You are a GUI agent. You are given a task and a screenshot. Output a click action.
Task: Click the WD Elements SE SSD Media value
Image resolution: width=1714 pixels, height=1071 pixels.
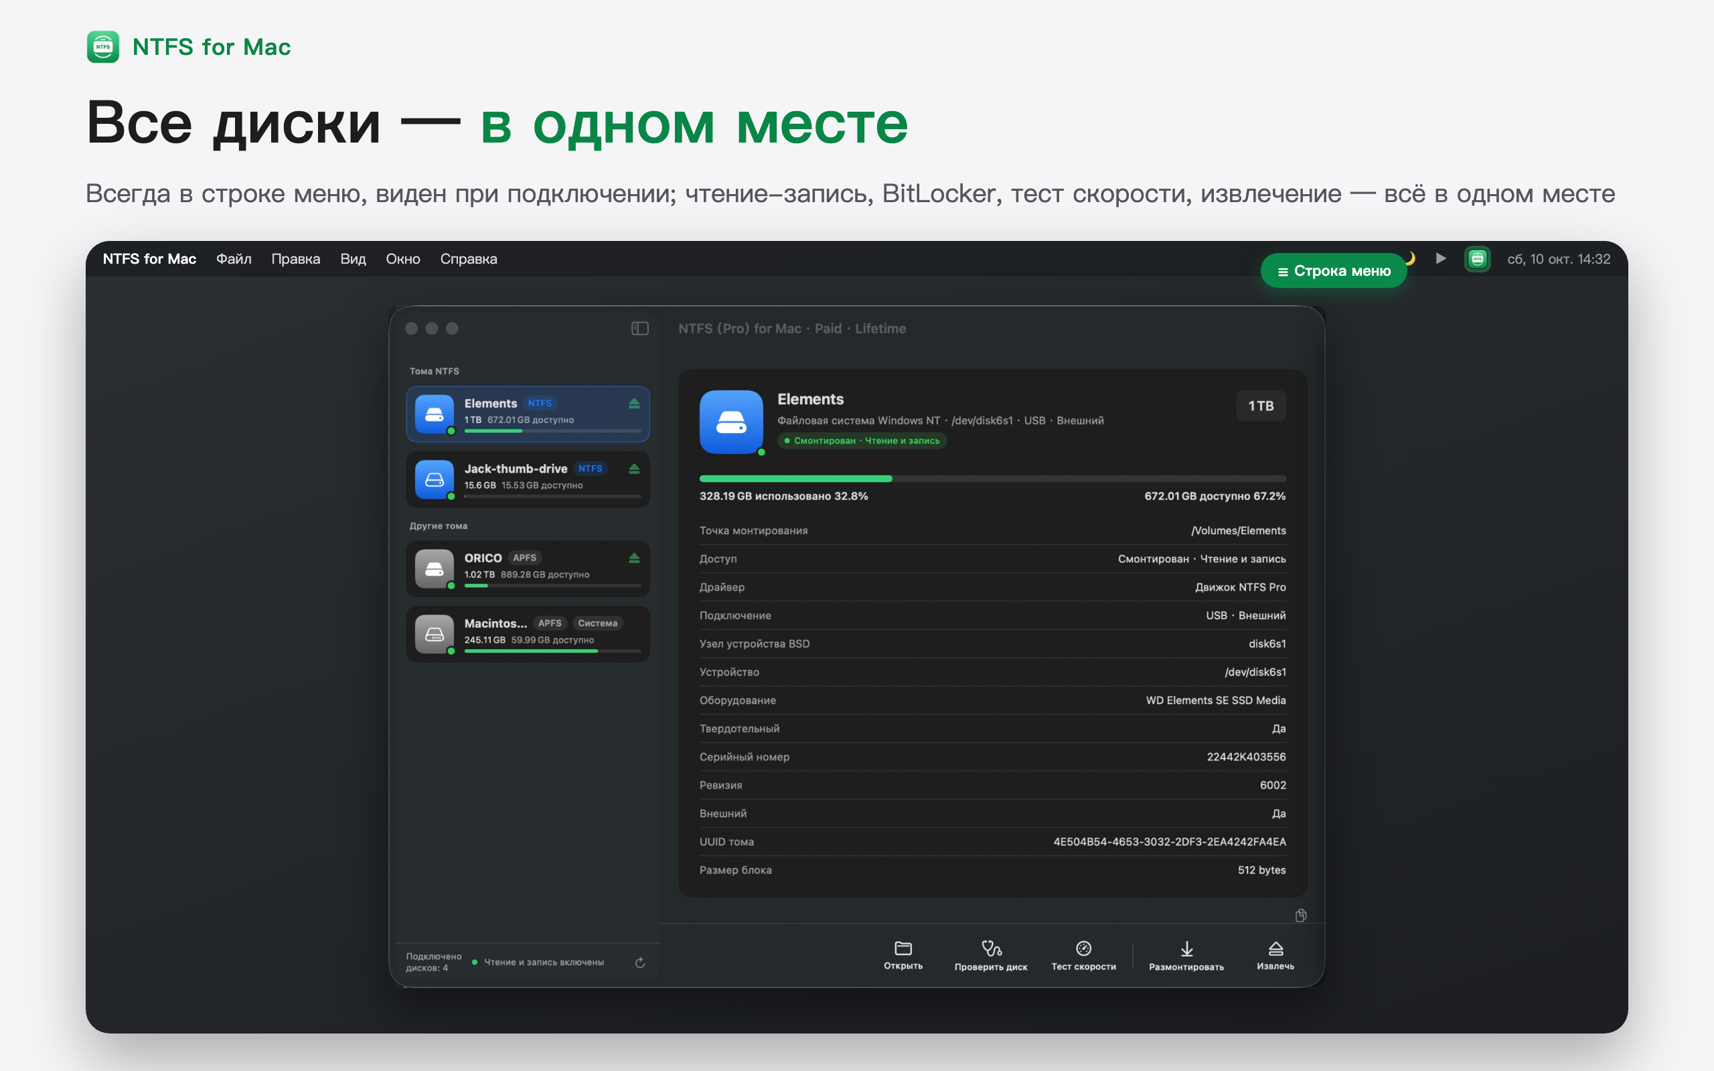1215,700
